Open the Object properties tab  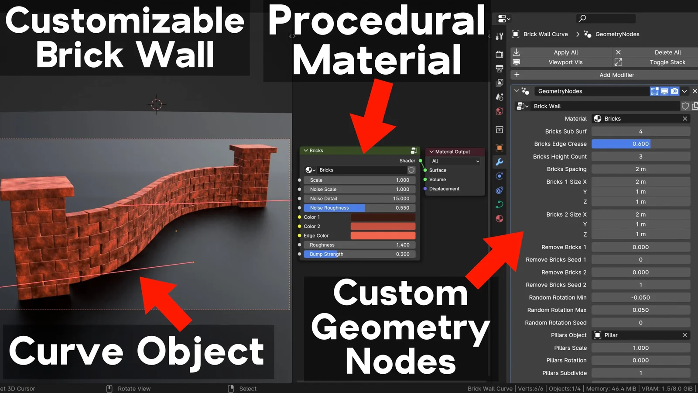pos(500,148)
